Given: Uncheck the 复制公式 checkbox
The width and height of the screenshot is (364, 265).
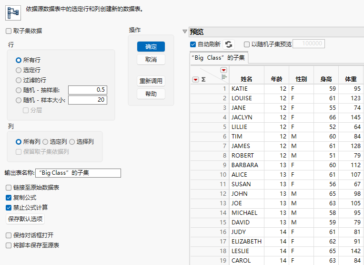Looking at the screenshot, I should point(9,198).
